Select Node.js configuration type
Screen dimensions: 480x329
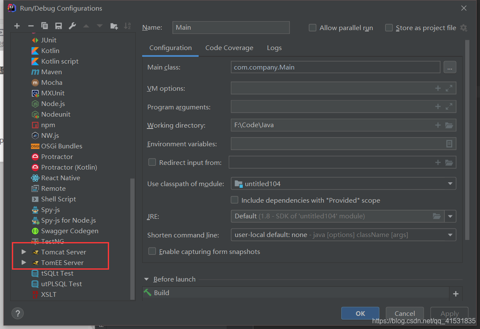click(48, 103)
